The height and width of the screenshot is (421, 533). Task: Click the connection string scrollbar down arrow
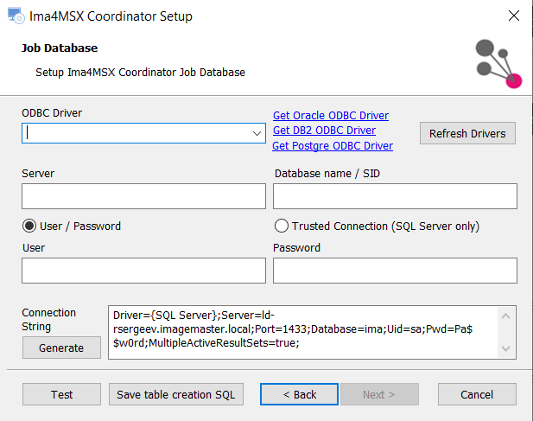506,348
